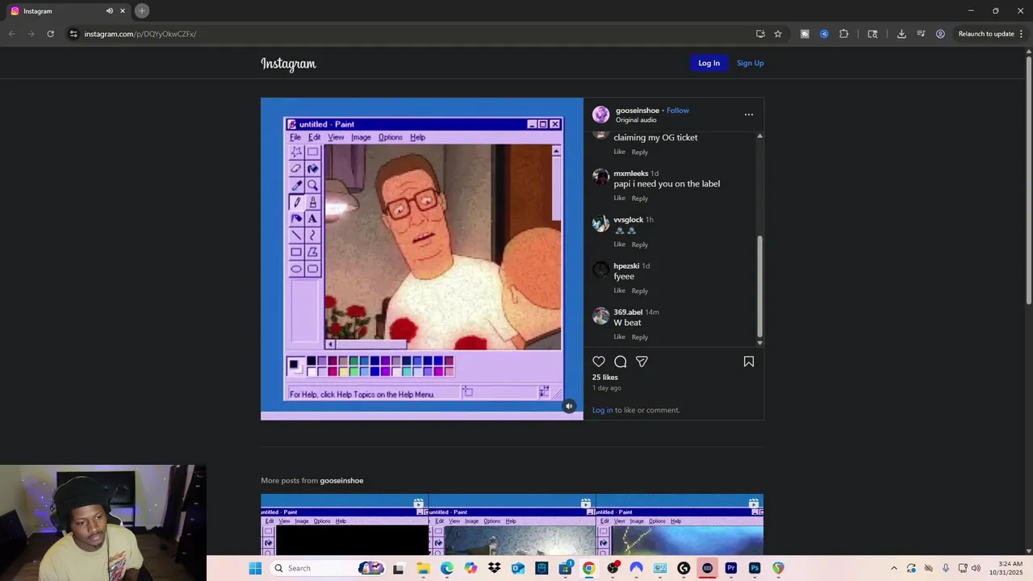Open comments via the speech bubble icon

click(x=621, y=362)
